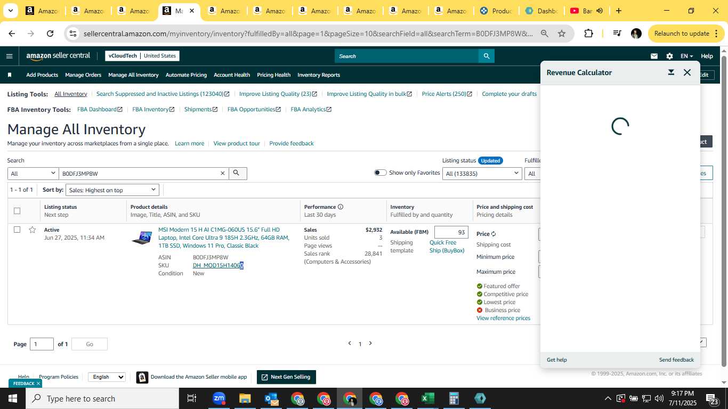Check the MSI Modern laptop row checkbox
The height and width of the screenshot is (409, 728).
point(17,230)
